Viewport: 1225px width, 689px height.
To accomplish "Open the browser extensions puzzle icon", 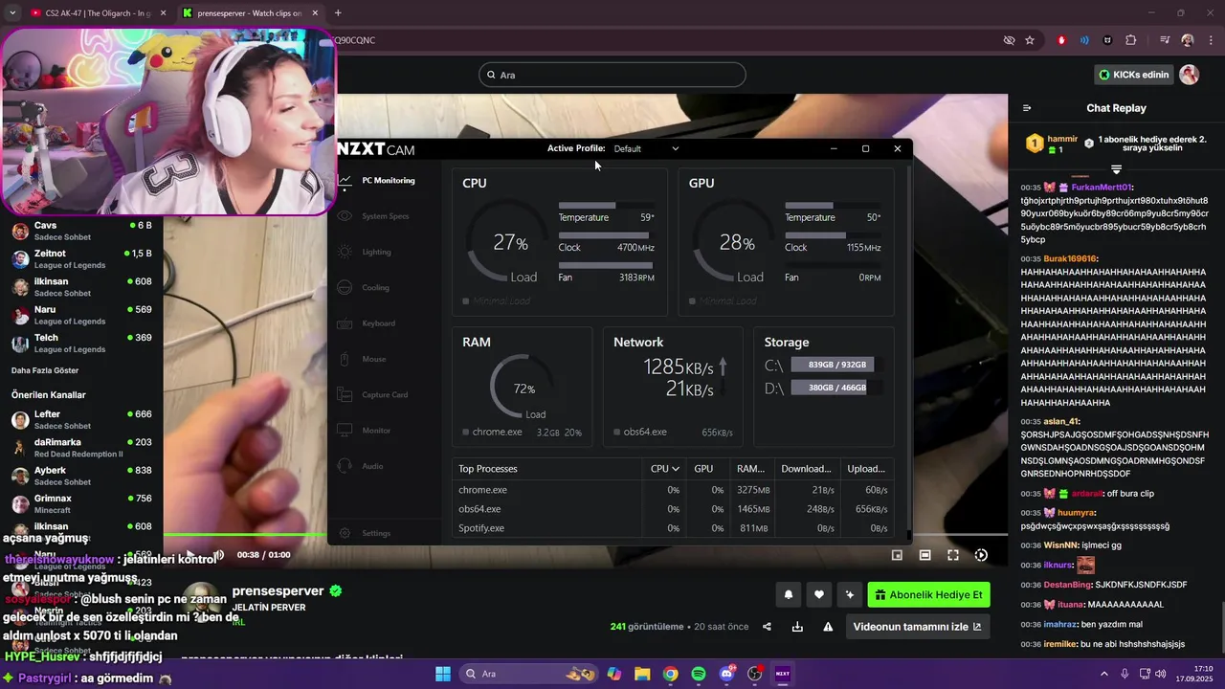I will (x=1131, y=40).
